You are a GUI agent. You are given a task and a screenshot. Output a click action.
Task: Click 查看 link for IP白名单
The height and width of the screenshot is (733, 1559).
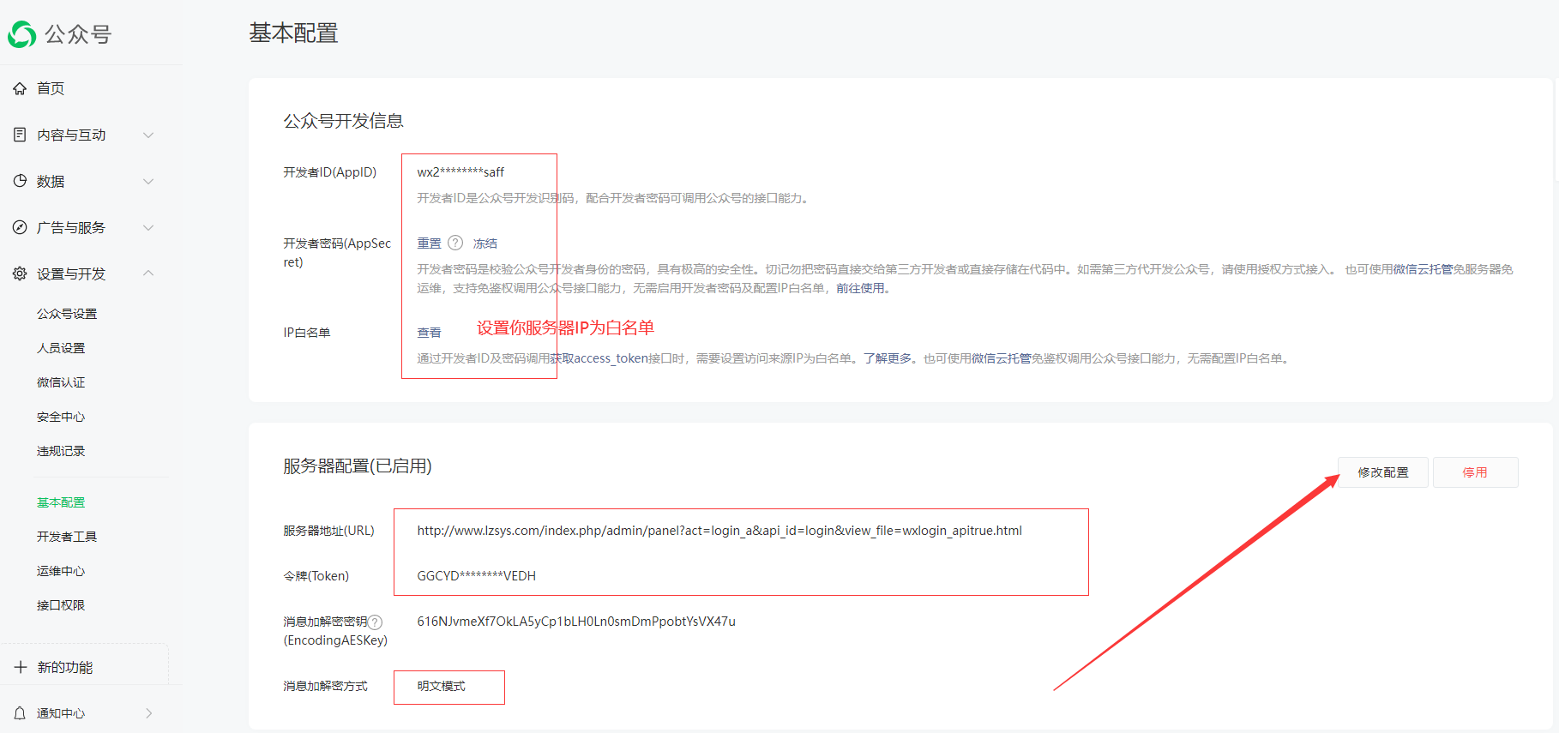[429, 333]
